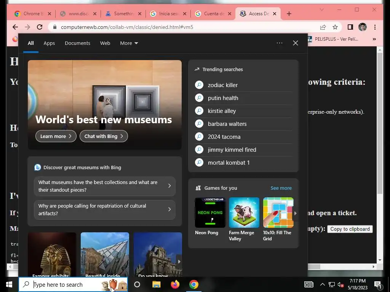
Task: Search trending term barbara walters
Action: [x=243, y=124]
